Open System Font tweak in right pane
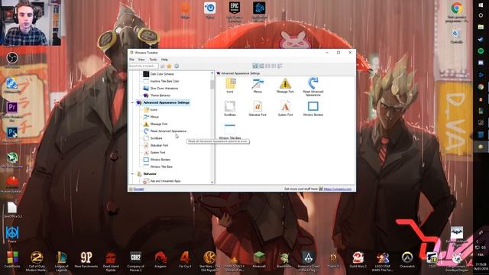This screenshot has width=489, height=275. click(x=285, y=108)
